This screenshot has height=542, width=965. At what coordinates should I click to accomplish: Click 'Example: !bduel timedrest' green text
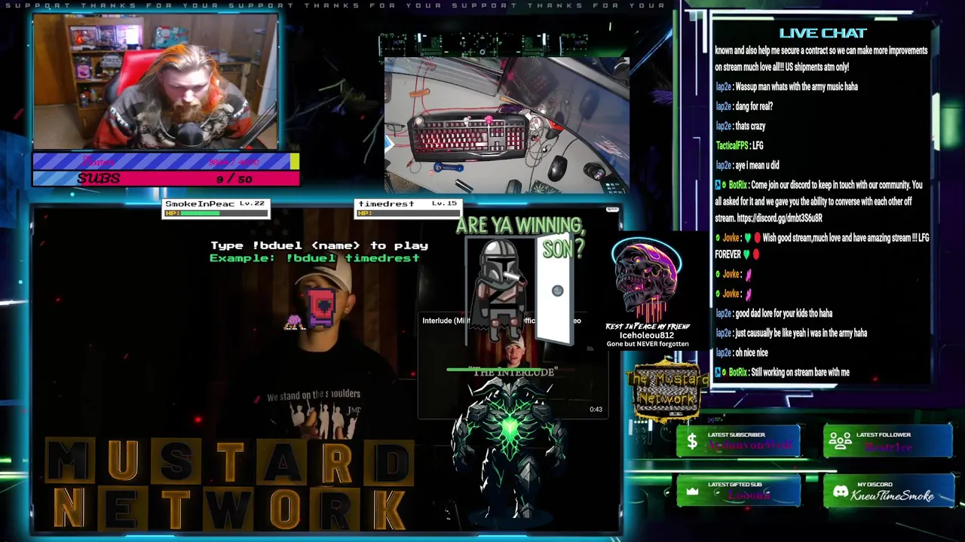(x=314, y=257)
